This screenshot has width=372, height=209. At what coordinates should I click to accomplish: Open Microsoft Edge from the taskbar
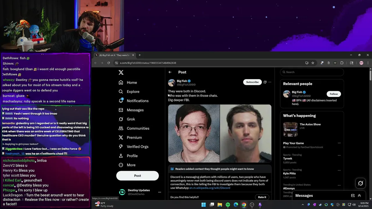point(236,205)
